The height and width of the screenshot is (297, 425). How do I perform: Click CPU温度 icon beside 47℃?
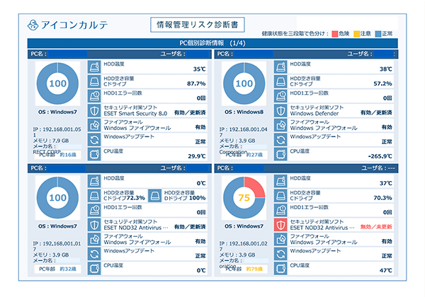tap(280, 269)
